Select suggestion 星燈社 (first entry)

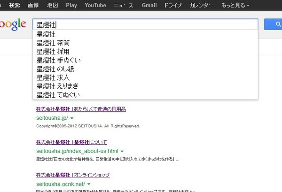click(145, 34)
